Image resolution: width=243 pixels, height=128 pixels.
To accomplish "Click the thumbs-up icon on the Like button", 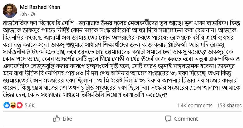I will pyautogui.click(x=57, y=119).
